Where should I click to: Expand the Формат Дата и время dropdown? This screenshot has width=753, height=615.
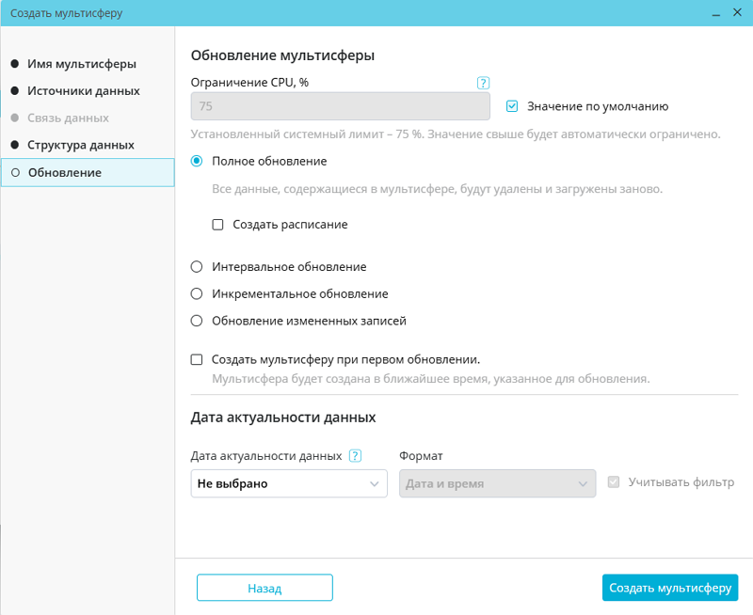point(497,483)
